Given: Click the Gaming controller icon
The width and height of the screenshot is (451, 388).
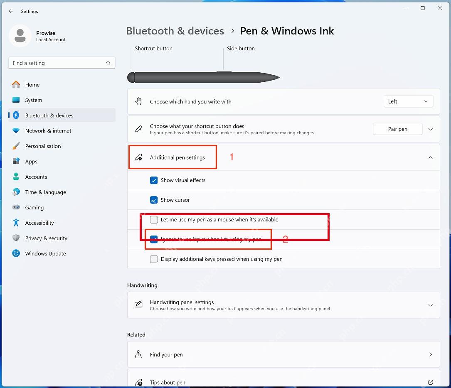Looking at the screenshot, I should pyautogui.click(x=16, y=207).
